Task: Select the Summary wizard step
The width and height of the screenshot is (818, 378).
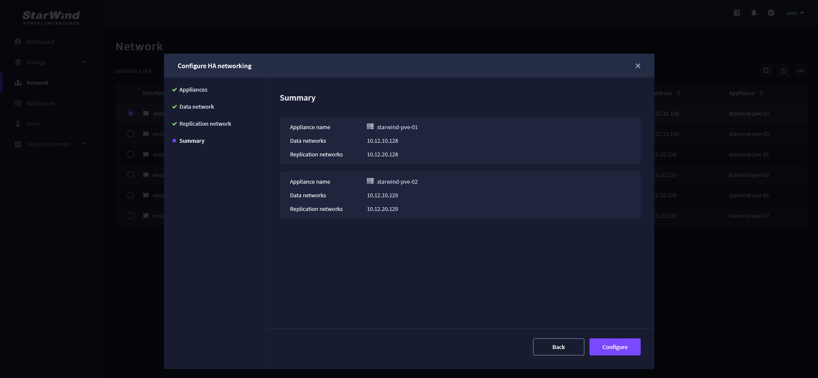Action: pyautogui.click(x=192, y=141)
